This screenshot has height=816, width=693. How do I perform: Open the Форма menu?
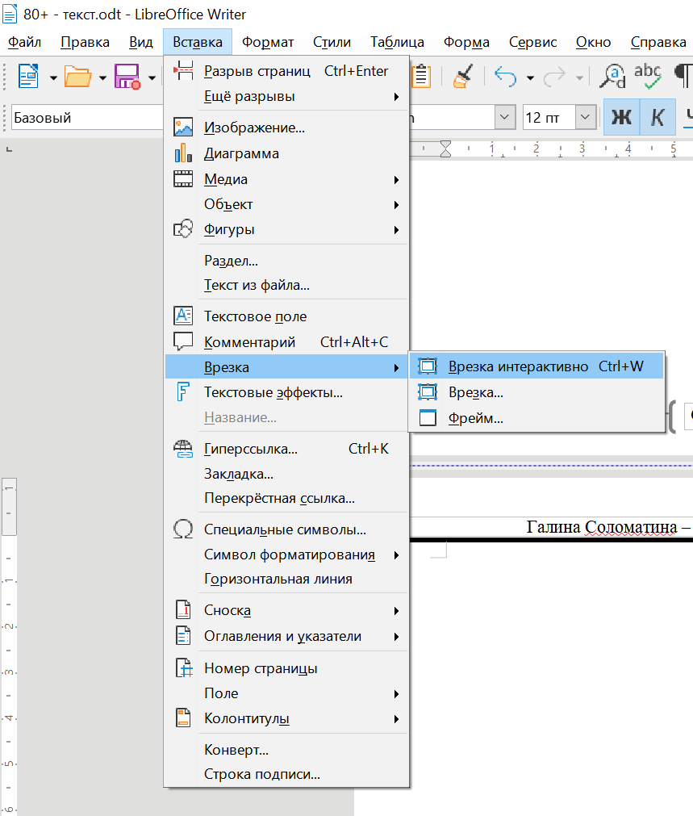[x=466, y=42]
